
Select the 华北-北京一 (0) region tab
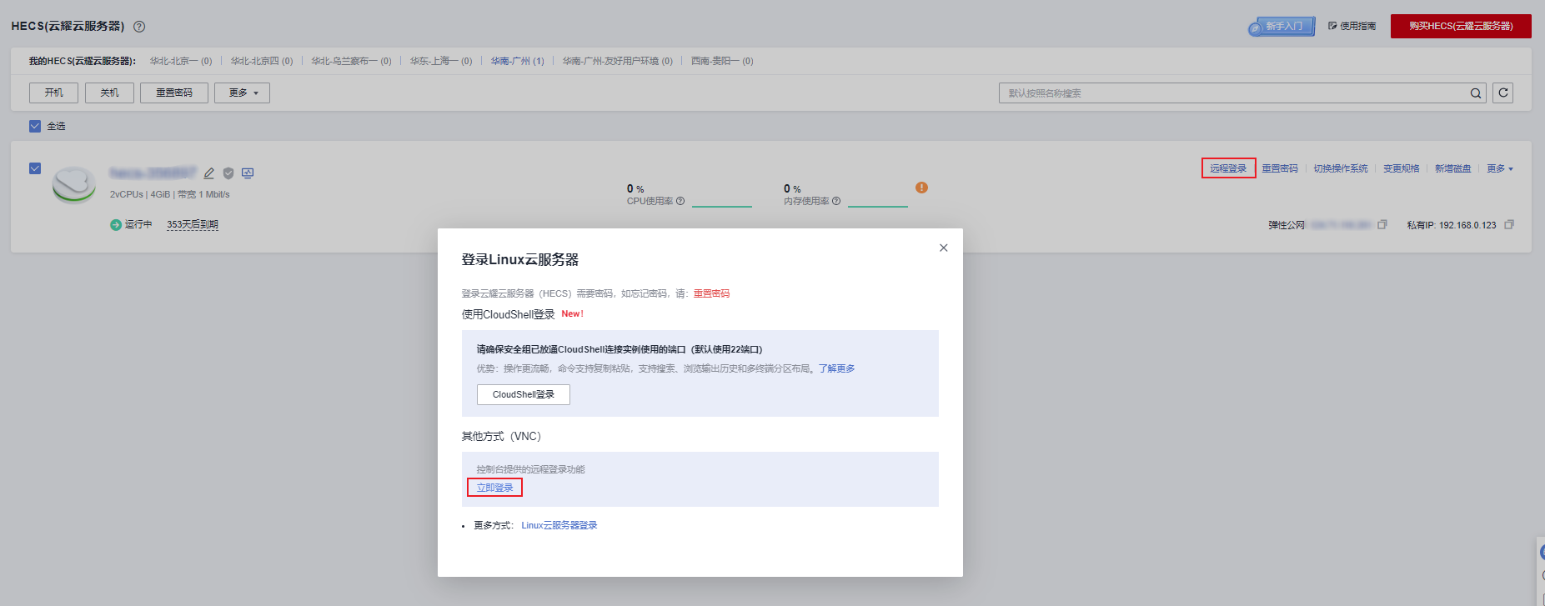(x=181, y=61)
